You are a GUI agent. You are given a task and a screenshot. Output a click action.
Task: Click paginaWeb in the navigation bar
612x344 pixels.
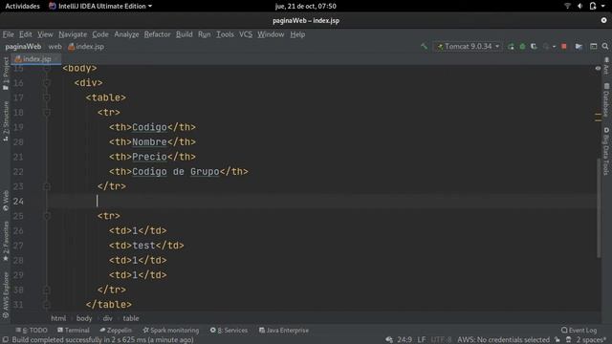(23, 47)
